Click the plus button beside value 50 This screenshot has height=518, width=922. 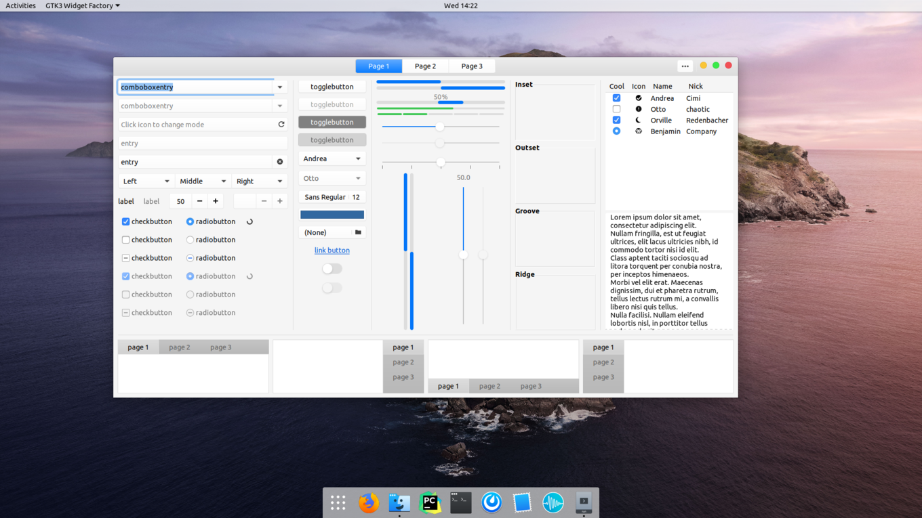216,201
